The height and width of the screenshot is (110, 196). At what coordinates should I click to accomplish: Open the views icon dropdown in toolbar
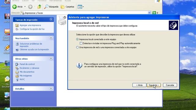tap(81, 7)
